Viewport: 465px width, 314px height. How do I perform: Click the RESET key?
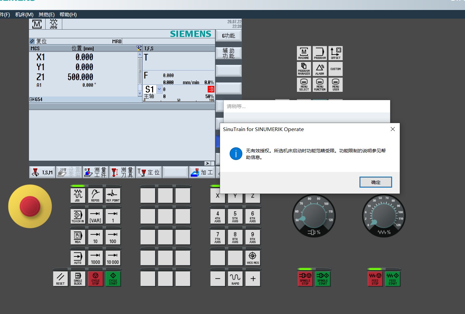coord(60,279)
